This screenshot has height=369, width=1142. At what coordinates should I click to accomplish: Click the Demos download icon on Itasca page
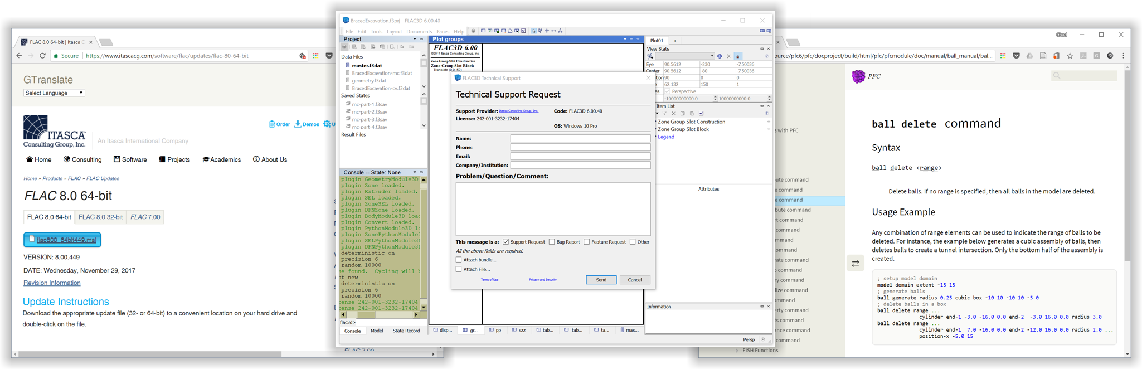point(298,124)
